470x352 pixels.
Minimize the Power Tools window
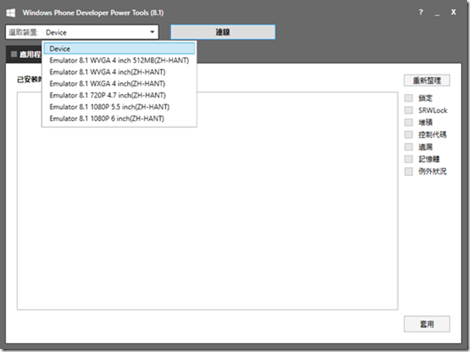pyautogui.click(x=438, y=14)
